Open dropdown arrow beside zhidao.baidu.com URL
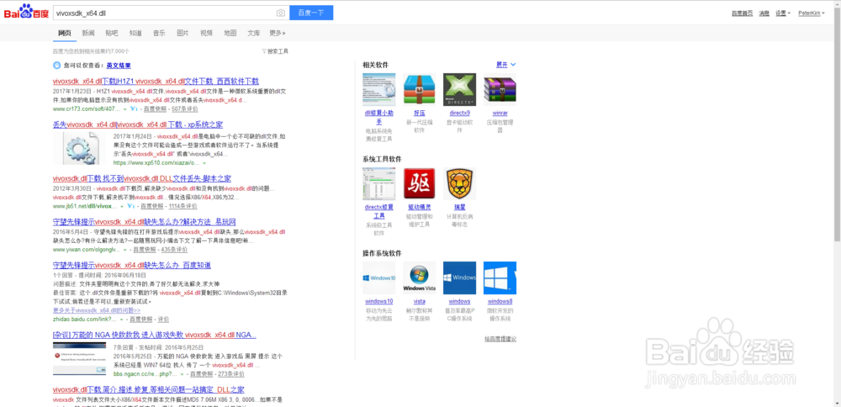The image size is (841, 407). (x=120, y=319)
